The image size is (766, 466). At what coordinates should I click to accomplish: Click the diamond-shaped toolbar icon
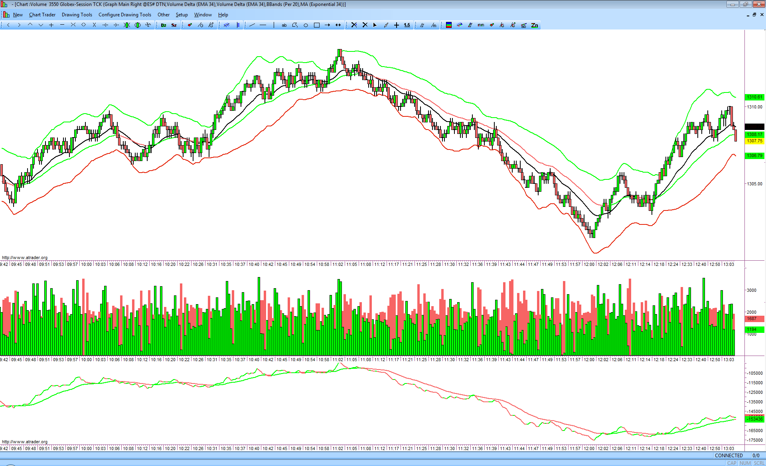coord(84,25)
